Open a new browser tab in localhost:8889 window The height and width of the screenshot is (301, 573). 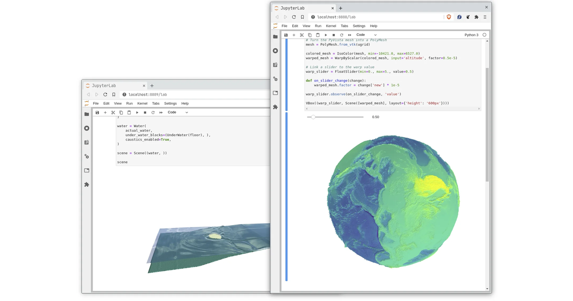pos(152,86)
